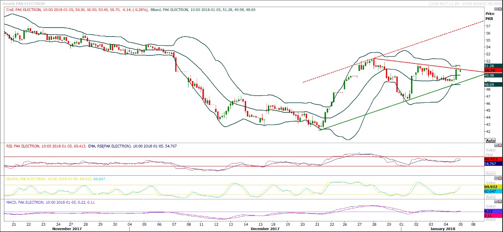This screenshot has height=232, width=503.
Task: Toggle Auto scaling in the RSI panel
Action: (490, 173)
